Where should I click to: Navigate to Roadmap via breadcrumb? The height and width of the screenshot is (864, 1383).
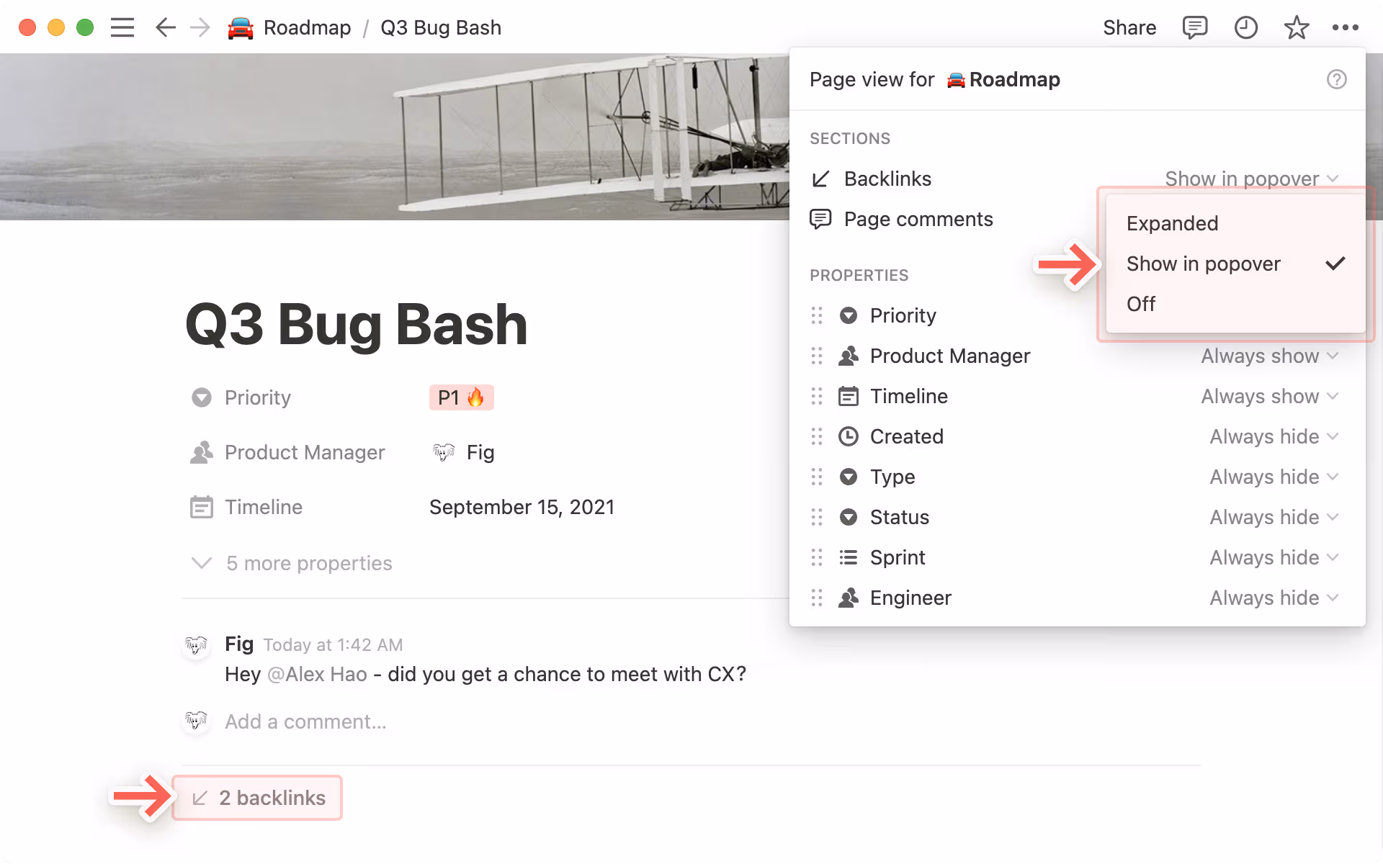(308, 27)
